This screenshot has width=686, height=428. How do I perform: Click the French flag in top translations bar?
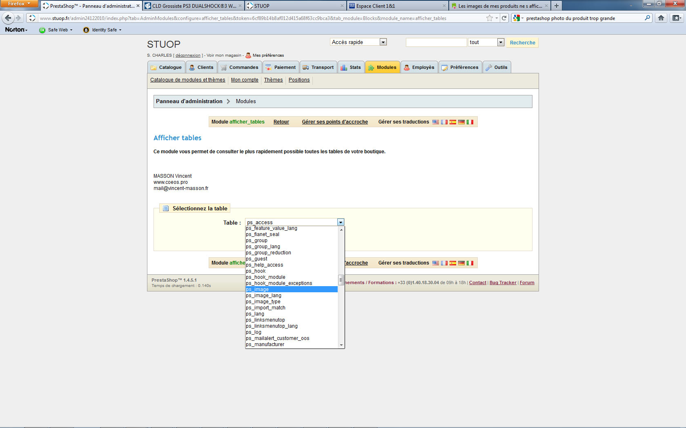pos(444,122)
